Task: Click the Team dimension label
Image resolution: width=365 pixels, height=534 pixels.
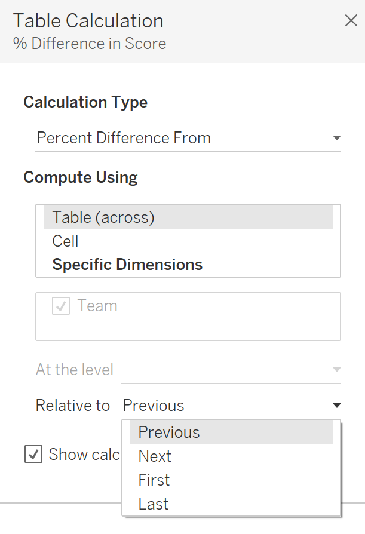Action: [97, 306]
